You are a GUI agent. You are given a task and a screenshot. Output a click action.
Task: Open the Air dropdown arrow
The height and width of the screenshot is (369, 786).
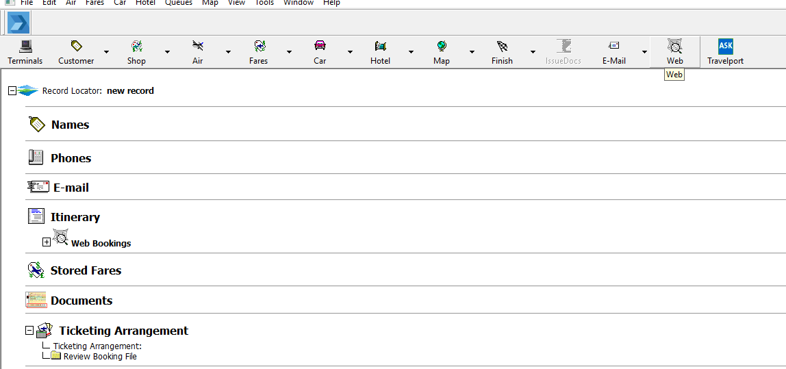(x=228, y=51)
